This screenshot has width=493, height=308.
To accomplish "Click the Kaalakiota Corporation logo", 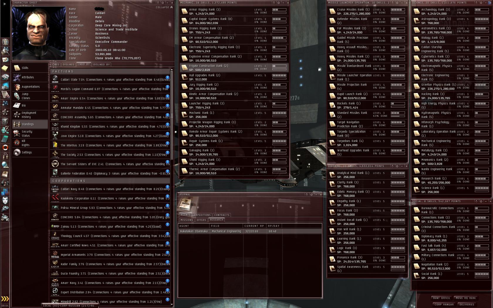I will pos(55,198).
